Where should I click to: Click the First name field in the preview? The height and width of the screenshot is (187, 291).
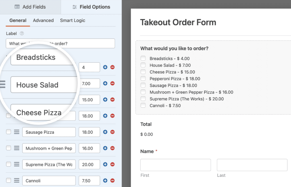[175, 165]
